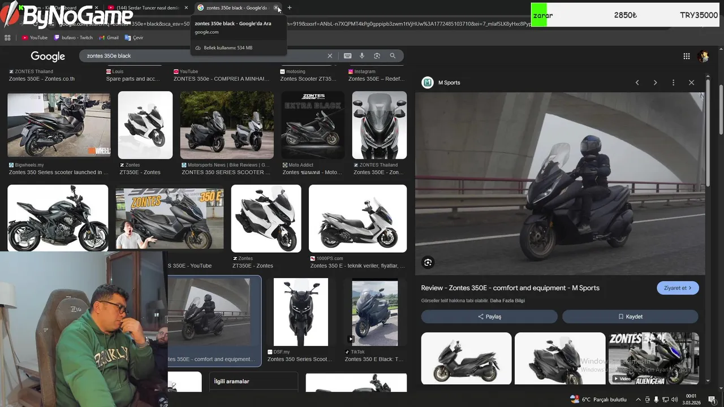
Task: Open the taskbar network icon
Action: 665,400
